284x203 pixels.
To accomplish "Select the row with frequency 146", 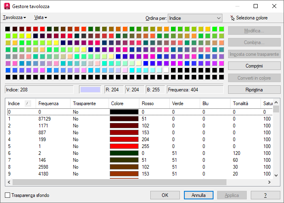I will click(140, 160).
